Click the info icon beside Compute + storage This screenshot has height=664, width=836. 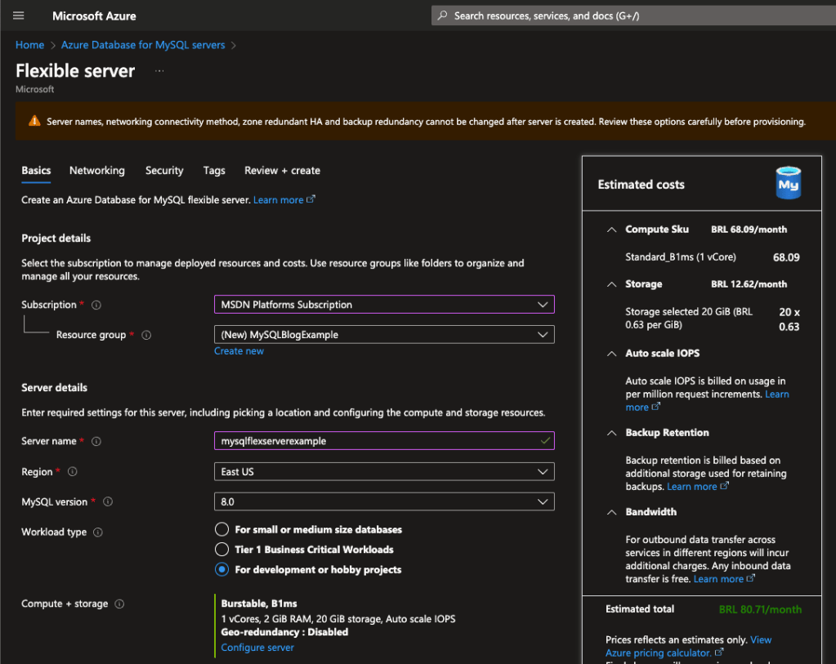point(119,604)
